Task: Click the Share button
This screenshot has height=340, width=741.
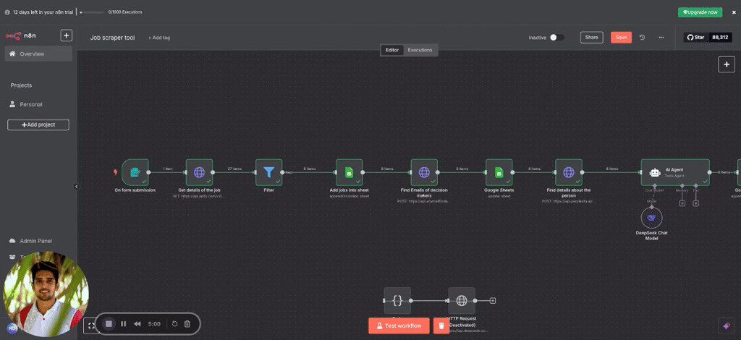Action: tap(592, 38)
